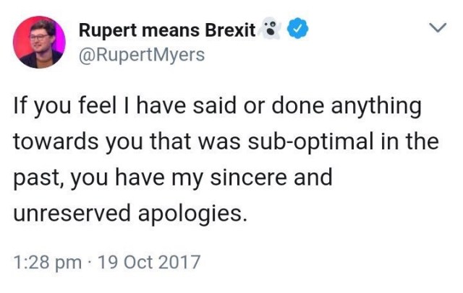Click the 1:28 pm timestamp
463x293 pixels.
(x=47, y=261)
